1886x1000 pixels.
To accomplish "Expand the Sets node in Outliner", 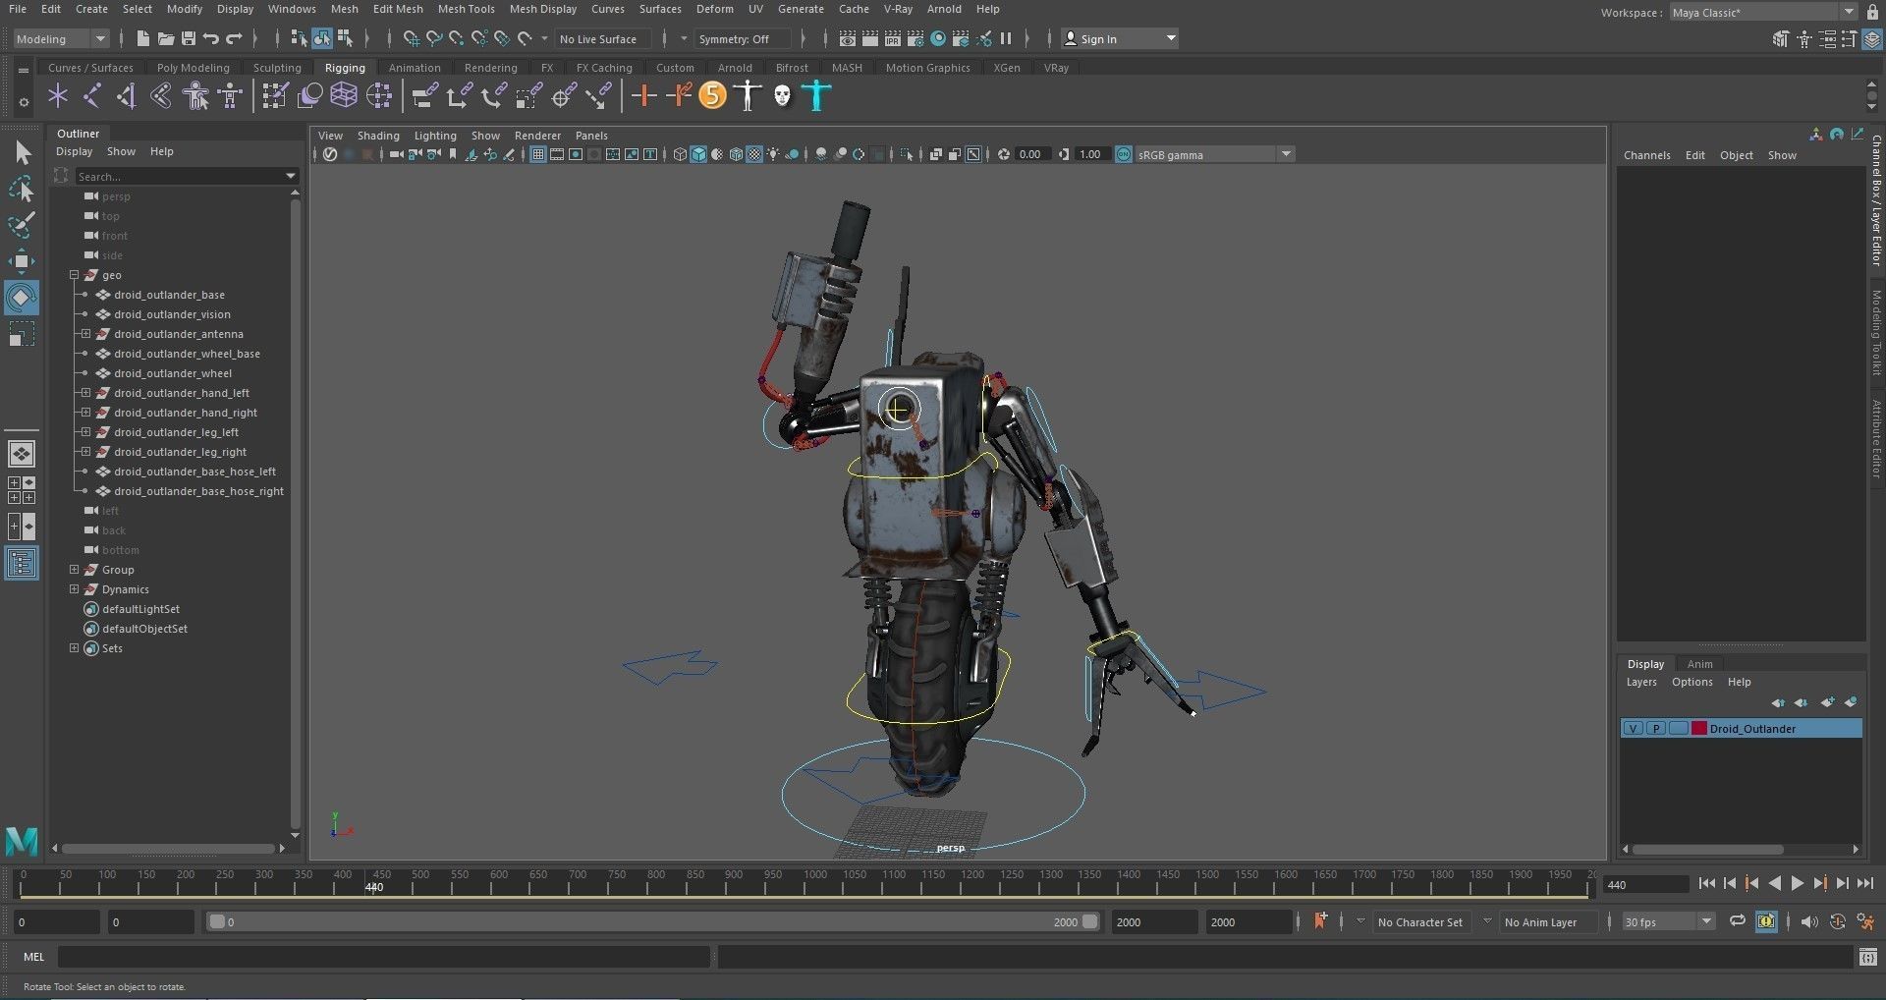I will [x=74, y=648].
